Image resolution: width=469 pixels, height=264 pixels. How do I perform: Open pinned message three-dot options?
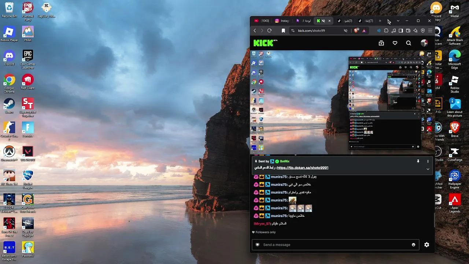point(428,161)
